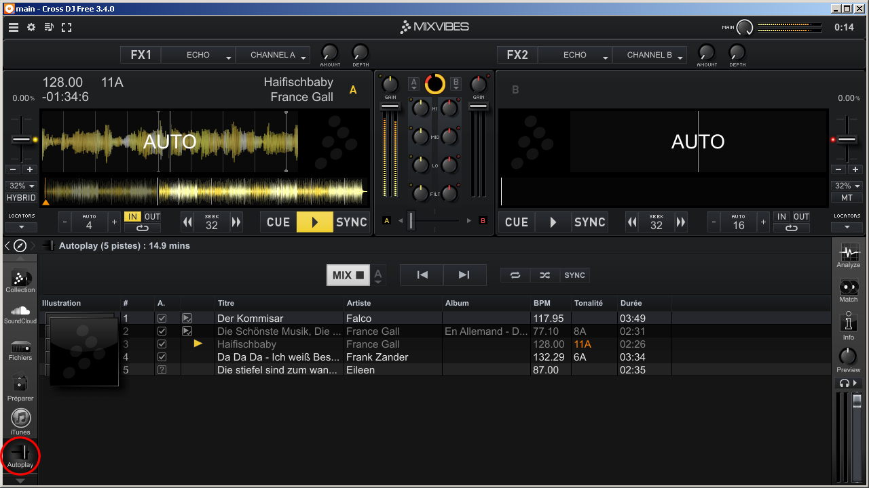Viewport: 869px width, 488px height.
Task: Open iTunes library in sidebar
Action: (20, 422)
